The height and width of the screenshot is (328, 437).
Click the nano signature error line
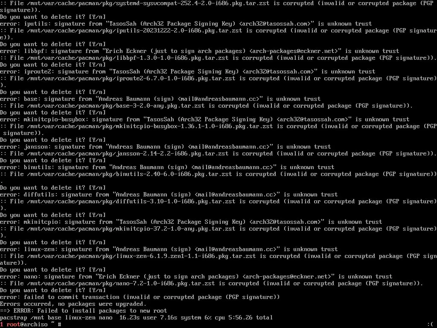click(196, 276)
